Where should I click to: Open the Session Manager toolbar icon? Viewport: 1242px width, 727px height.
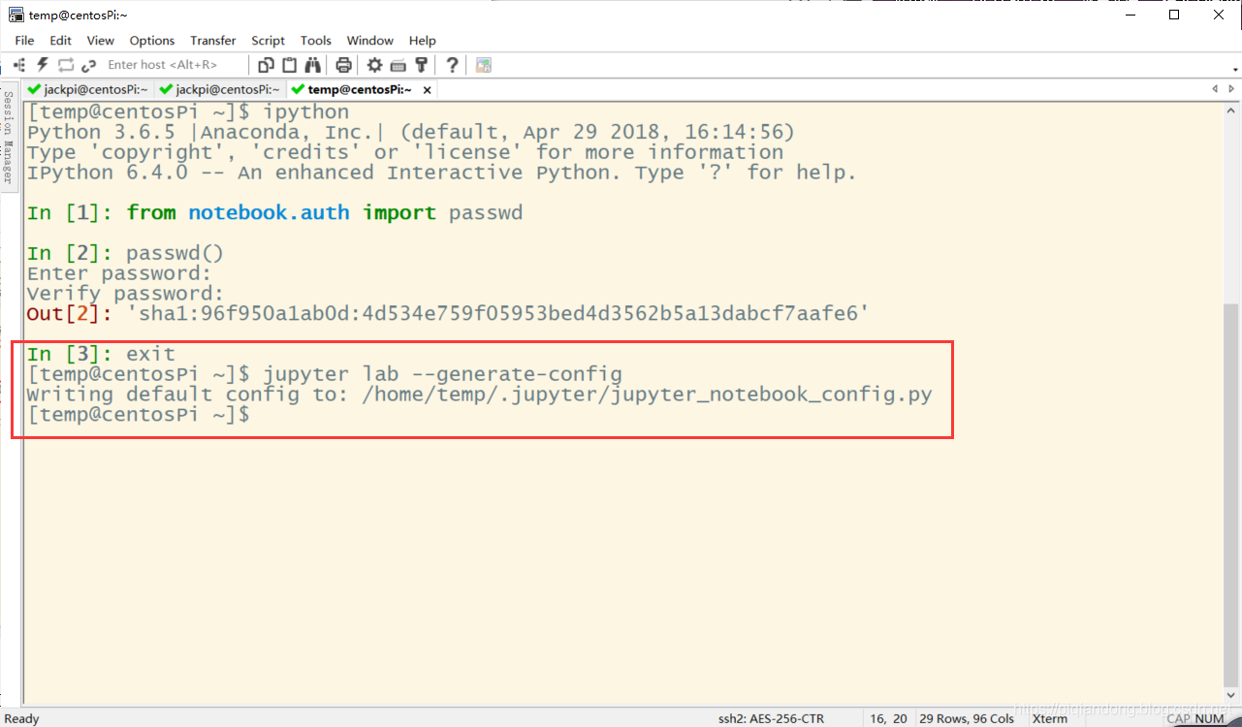click(x=19, y=65)
